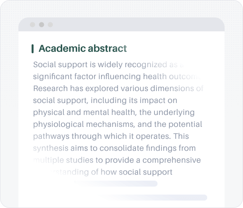Screen dimensions: 243x208
Task: Click the shorter gradient placeholder bar below text
Action: 116,184
